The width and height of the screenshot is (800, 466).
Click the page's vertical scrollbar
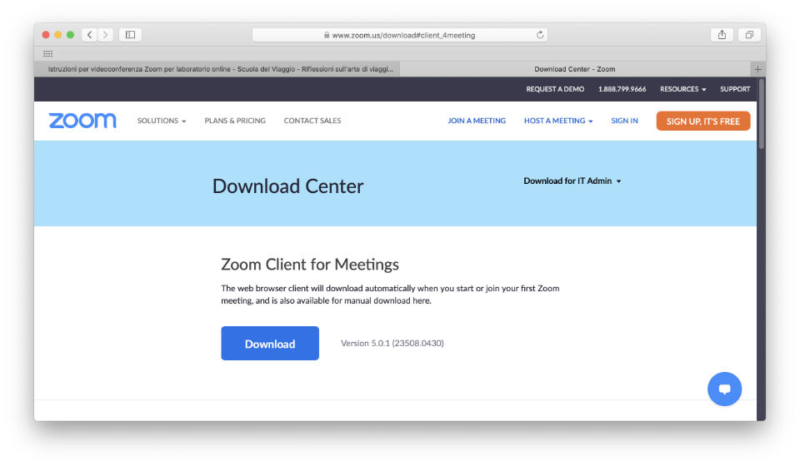coord(761,115)
